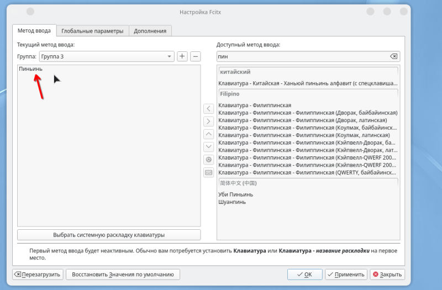Select Клавиатура - Филиппинская entry
The height and width of the screenshot is (290, 442).
coord(308,105)
